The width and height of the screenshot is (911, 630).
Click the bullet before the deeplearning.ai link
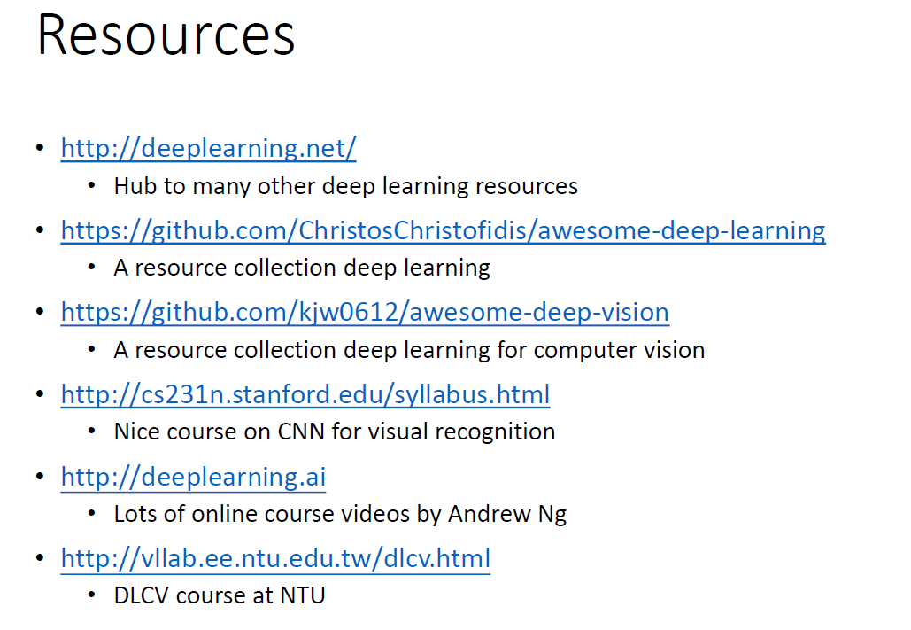pyautogui.click(x=39, y=477)
